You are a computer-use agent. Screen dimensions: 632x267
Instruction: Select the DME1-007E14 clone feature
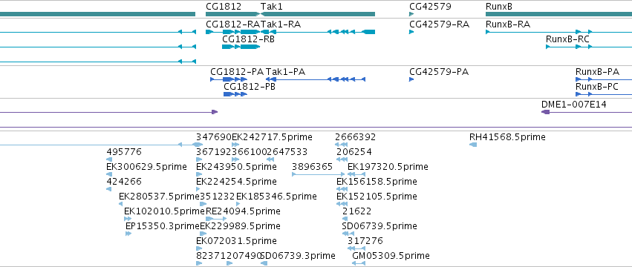pyautogui.click(x=587, y=112)
